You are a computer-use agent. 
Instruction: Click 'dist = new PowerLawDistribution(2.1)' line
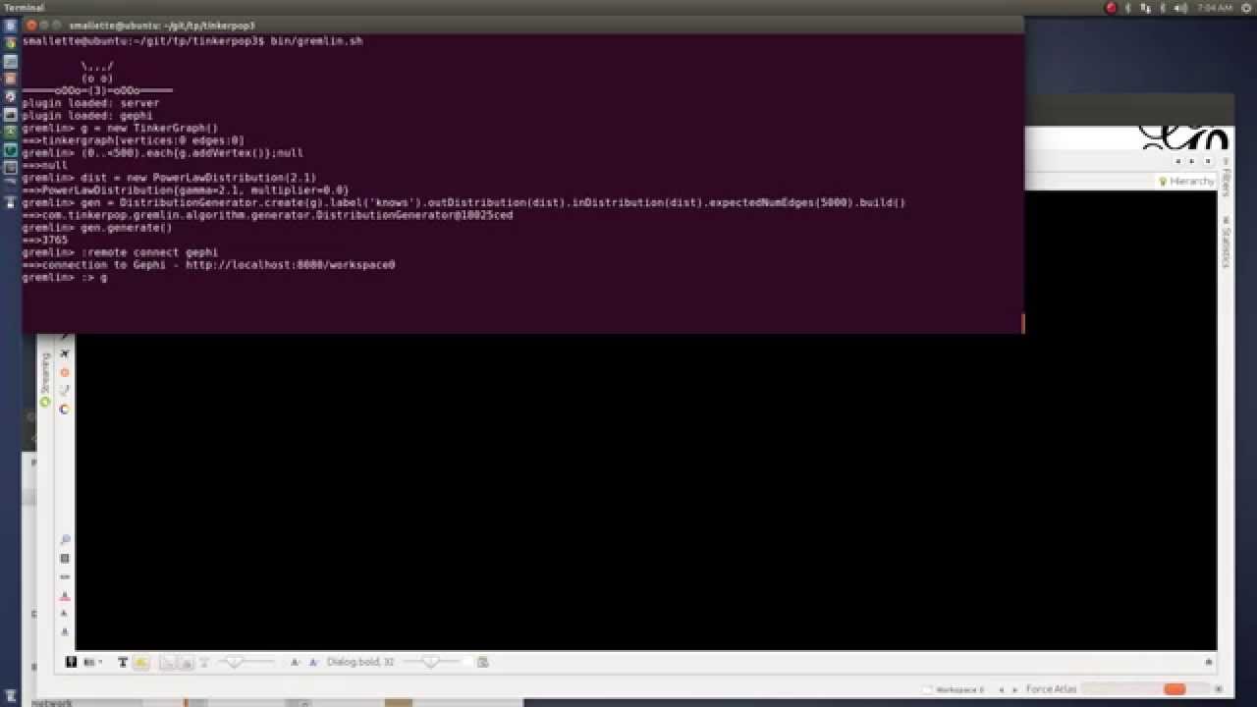click(x=169, y=178)
